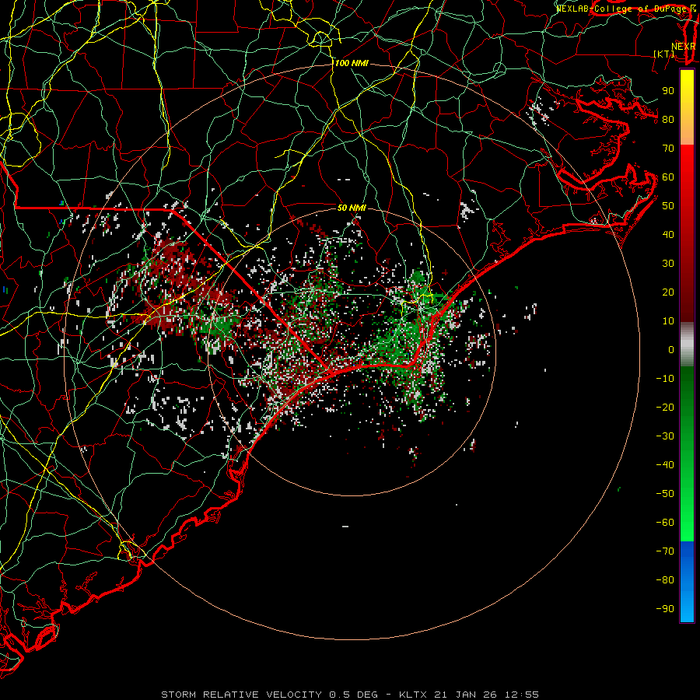The width and height of the screenshot is (700, 700).
Task: Click the bottom caption 'STORM RELATIVE VELOCITY 0.5 DEG'
Action: pos(269,695)
